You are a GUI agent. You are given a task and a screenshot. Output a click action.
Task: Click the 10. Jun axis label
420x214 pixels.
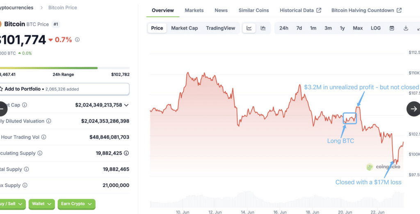[x=183, y=212]
